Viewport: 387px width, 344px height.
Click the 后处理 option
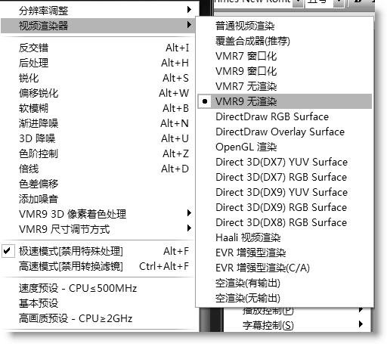(98, 63)
